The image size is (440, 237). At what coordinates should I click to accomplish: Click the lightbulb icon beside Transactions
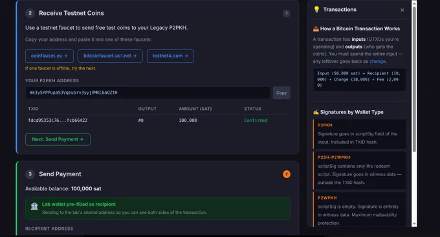tap(316, 10)
